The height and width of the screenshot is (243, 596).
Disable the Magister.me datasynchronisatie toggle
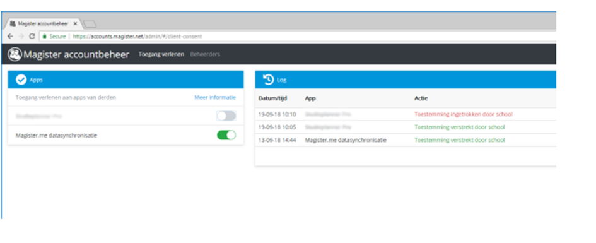[x=226, y=135]
